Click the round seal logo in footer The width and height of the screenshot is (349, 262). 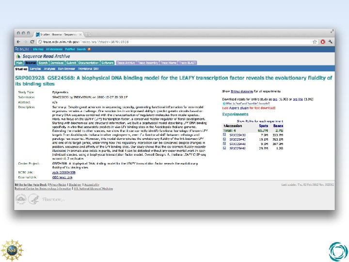(21, 199)
